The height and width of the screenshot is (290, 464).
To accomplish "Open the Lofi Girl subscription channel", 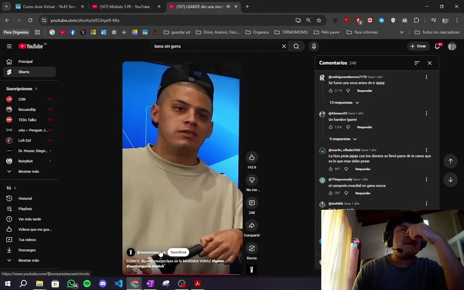I will pos(29,141).
